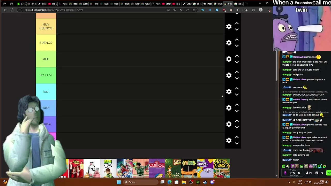This screenshot has height=186, width=331.
Task: Open settings gear for BUENOS tier
Action: pyautogui.click(x=229, y=43)
